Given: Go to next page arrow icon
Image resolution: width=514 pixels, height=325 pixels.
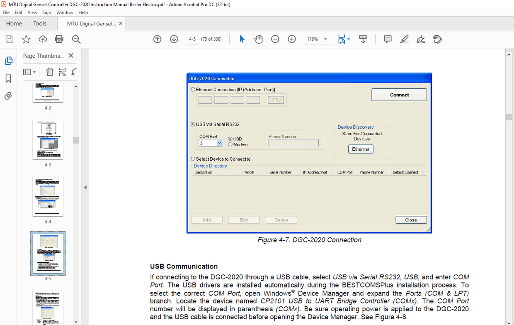Looking at the screenshot, I should click(x=174, y=39).
